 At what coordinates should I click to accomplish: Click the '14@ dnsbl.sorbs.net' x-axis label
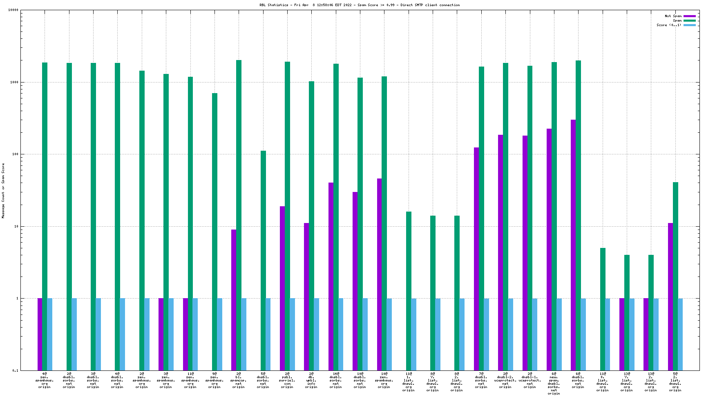[335, 380]
